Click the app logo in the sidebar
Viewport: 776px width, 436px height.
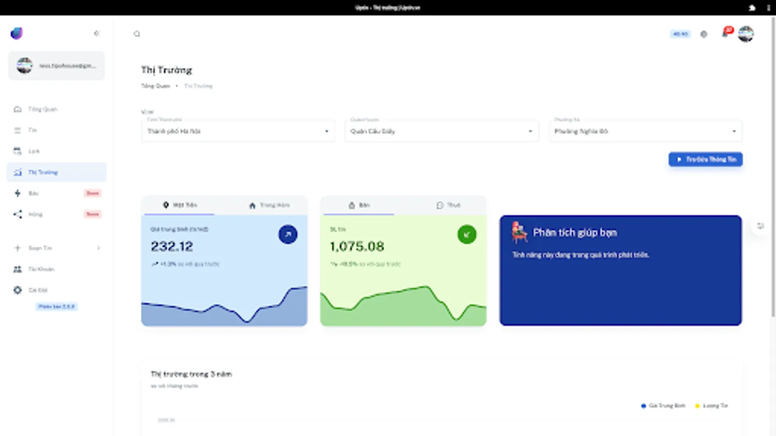tap(16, 33)
